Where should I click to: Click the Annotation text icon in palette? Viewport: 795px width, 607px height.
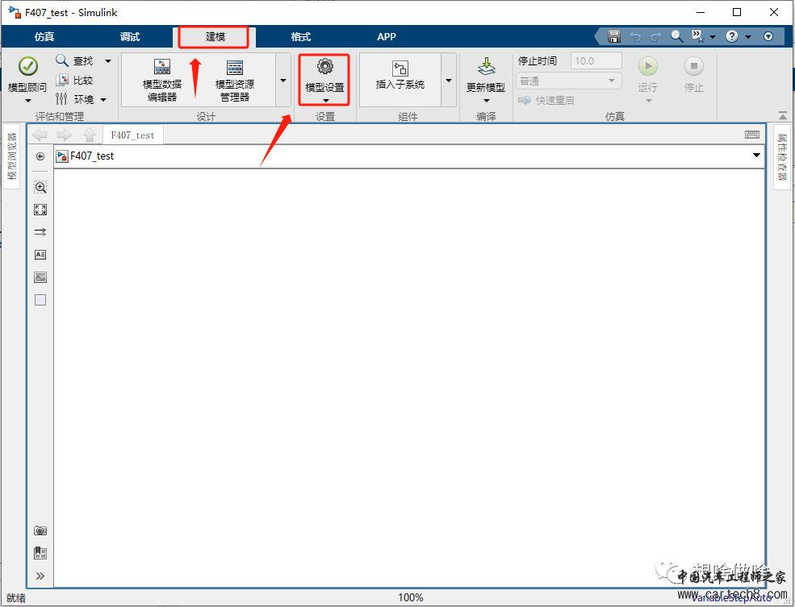pyautogui.click(x=40, y=255)
